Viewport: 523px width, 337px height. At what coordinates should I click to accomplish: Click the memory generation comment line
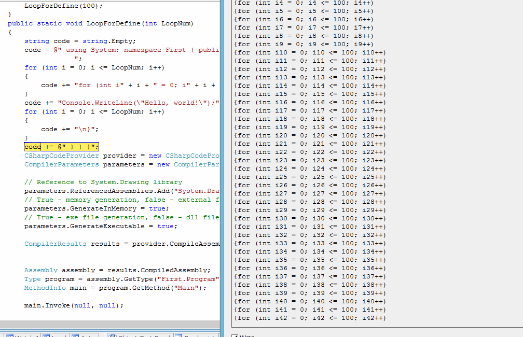click(122, 200)
